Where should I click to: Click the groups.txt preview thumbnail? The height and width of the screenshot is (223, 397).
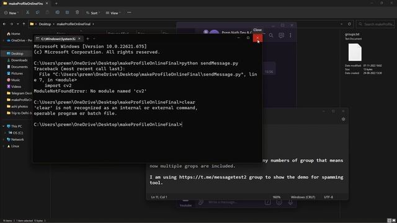pos(355,52)
